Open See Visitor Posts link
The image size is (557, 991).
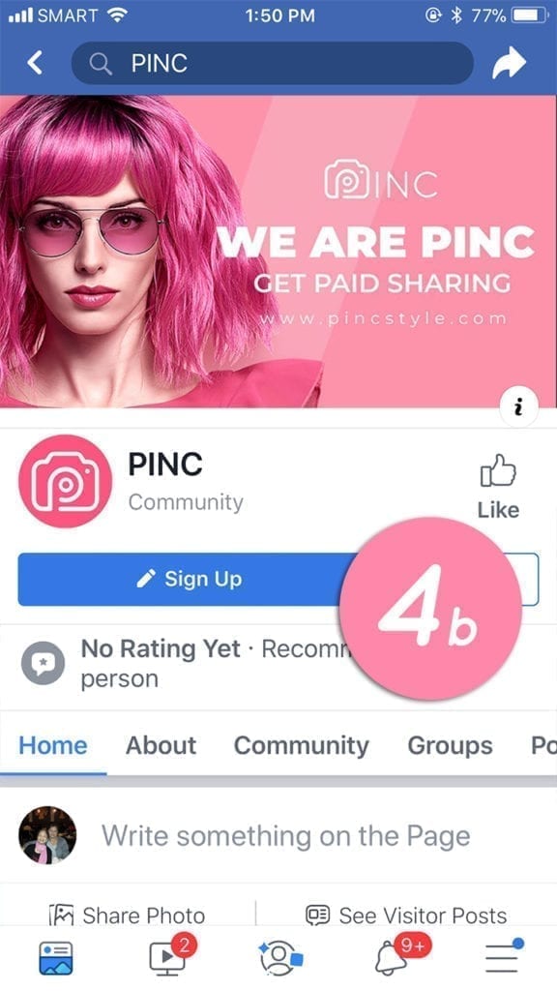click(406, 916)
